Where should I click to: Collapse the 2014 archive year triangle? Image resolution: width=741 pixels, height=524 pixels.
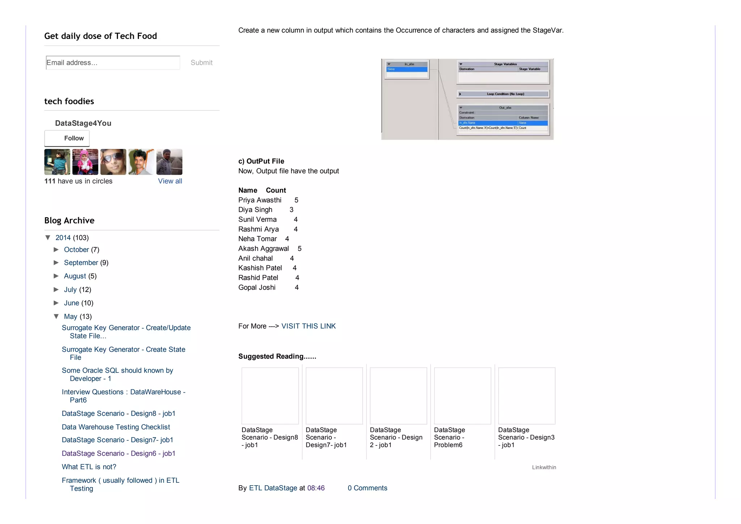coord(48,238)
